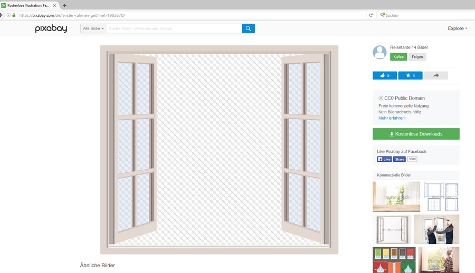Open the main window frame illustration
The image size is (475, 273).
click(220, 150)
